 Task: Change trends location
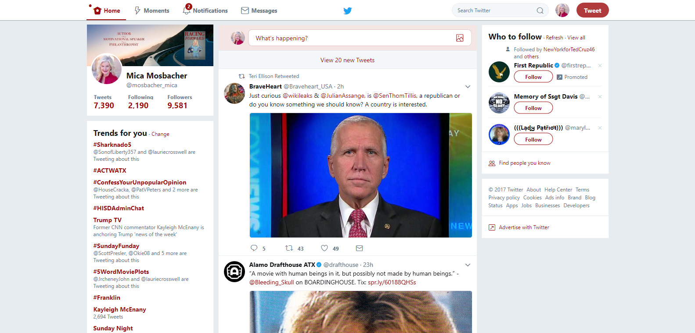[x=160, y=134]
